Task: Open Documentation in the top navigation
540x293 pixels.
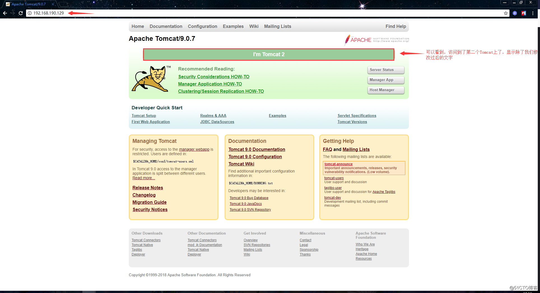Action: click(166, 26)
